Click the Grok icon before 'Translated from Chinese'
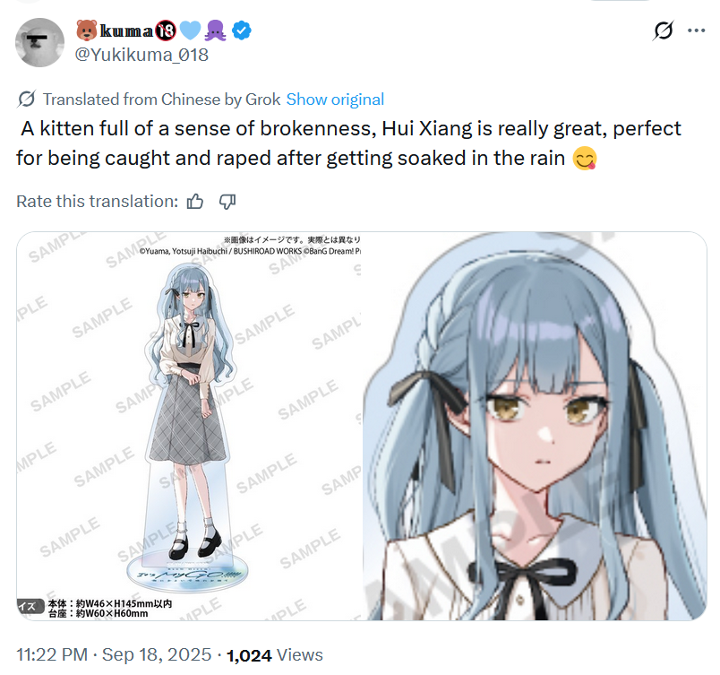The image size is (720, 675). coord(26,100)
